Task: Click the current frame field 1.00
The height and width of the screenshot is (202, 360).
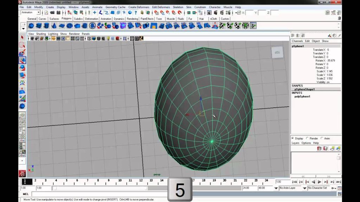Action: [x=283, y=182]
